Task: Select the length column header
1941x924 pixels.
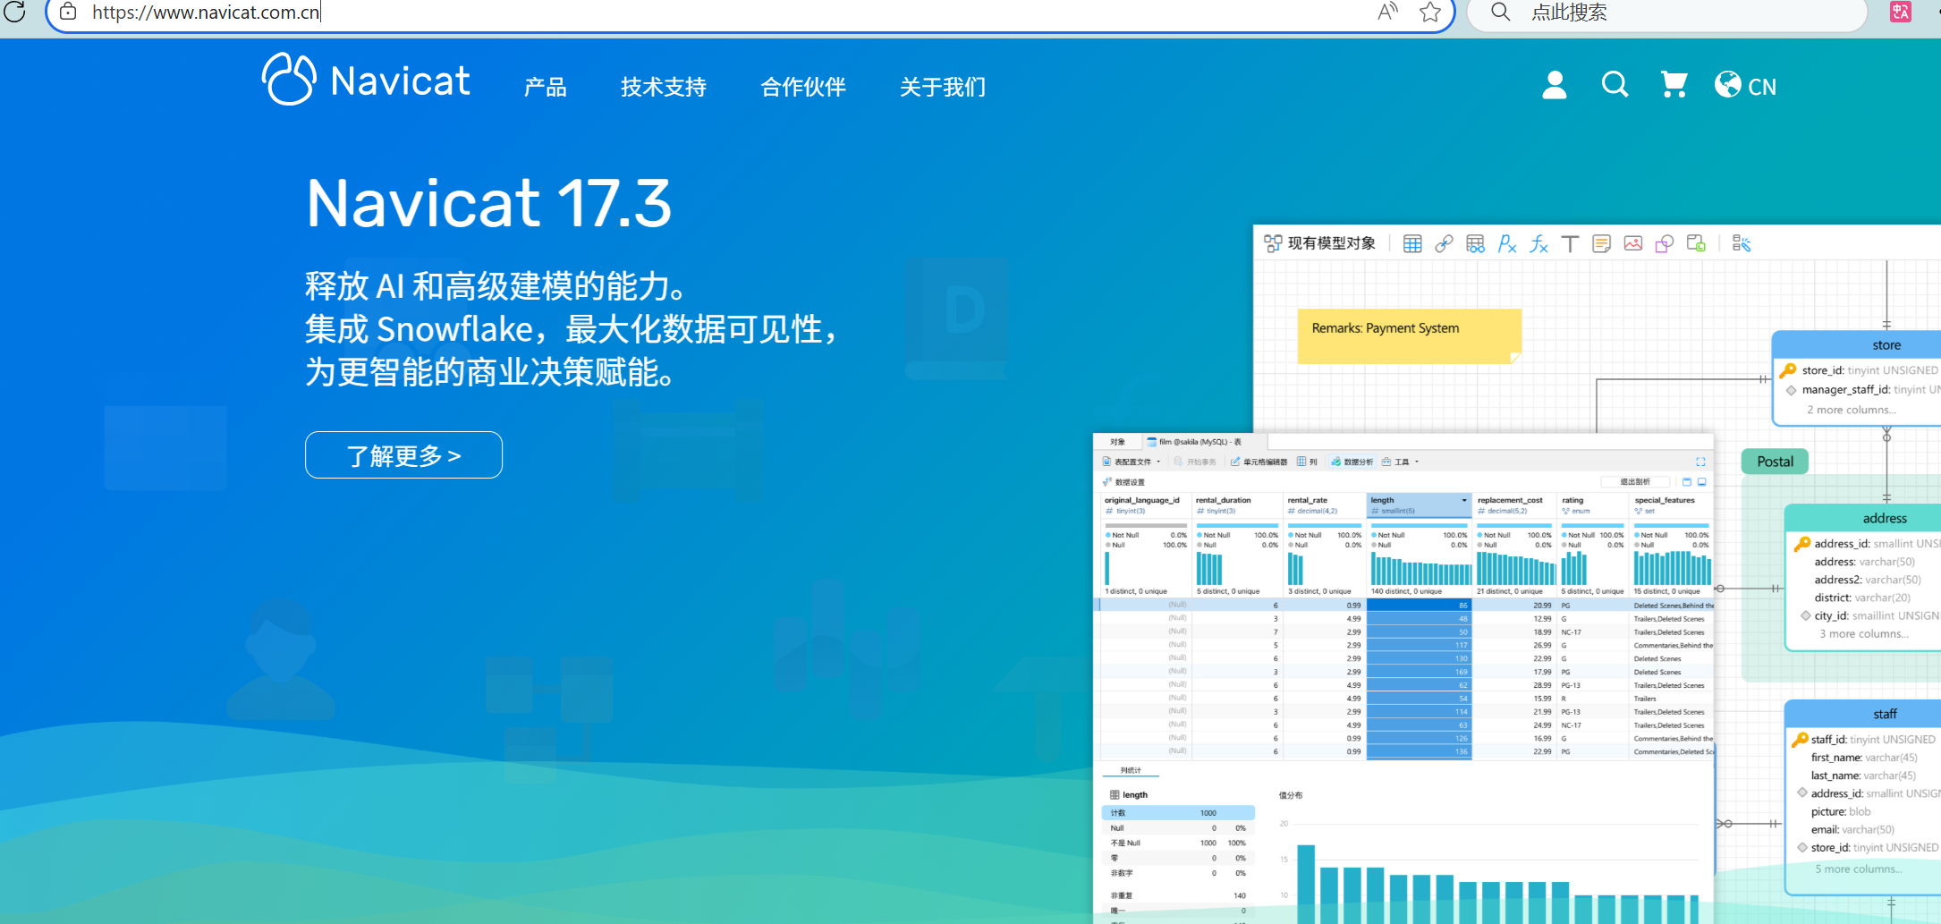Action: coord(1419,504)
